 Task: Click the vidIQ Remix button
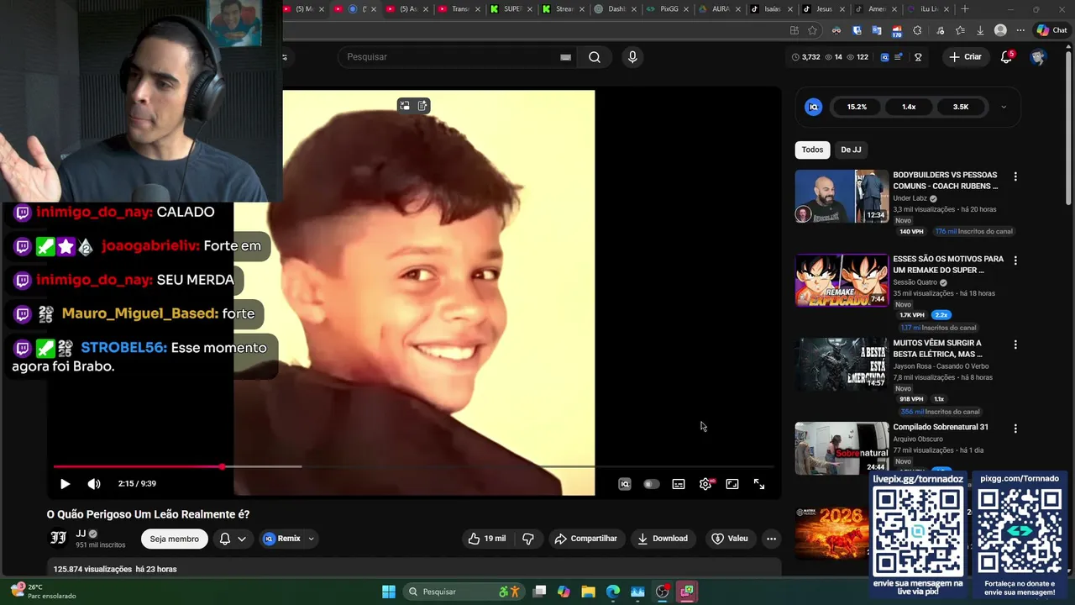281,539
